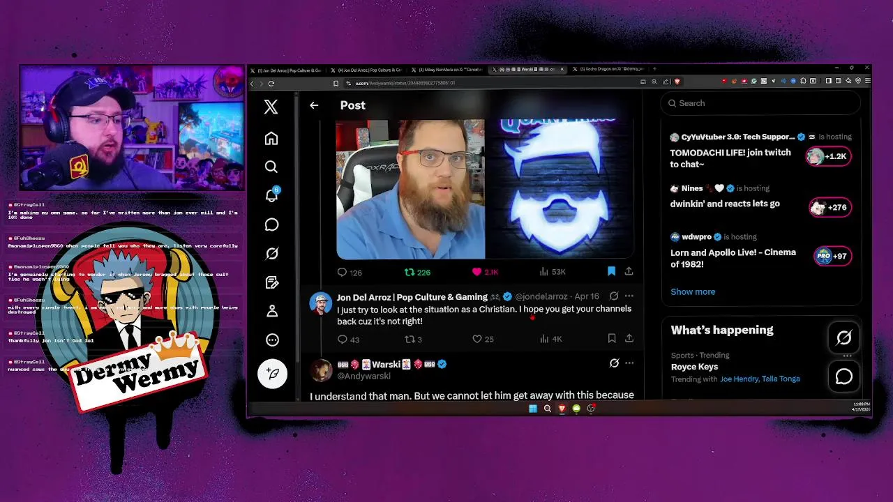This screenshot has height=502, width=893.
Task: Open Royce Keys trending topic
Action: [x=694, y=367]
